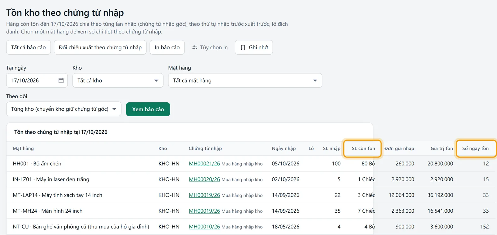497x235 pixels.
Task: Click the Lô column header
Action: (311, 148)
